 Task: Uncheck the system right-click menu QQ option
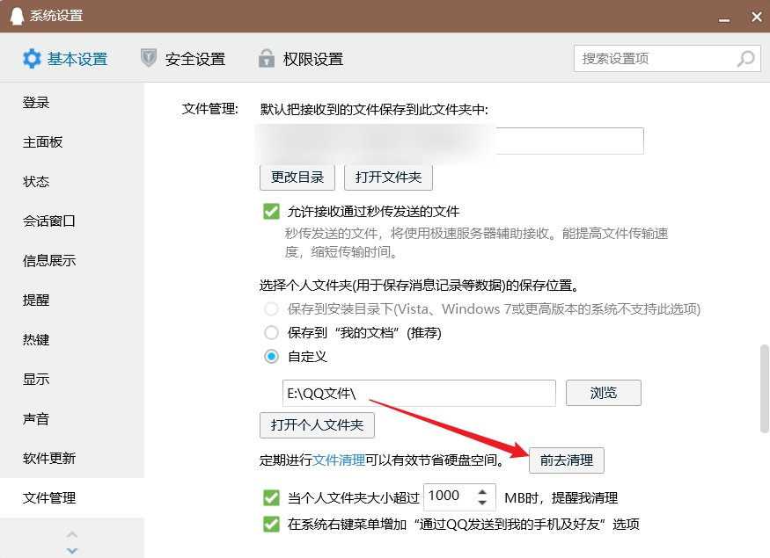[x=271, y=524]
